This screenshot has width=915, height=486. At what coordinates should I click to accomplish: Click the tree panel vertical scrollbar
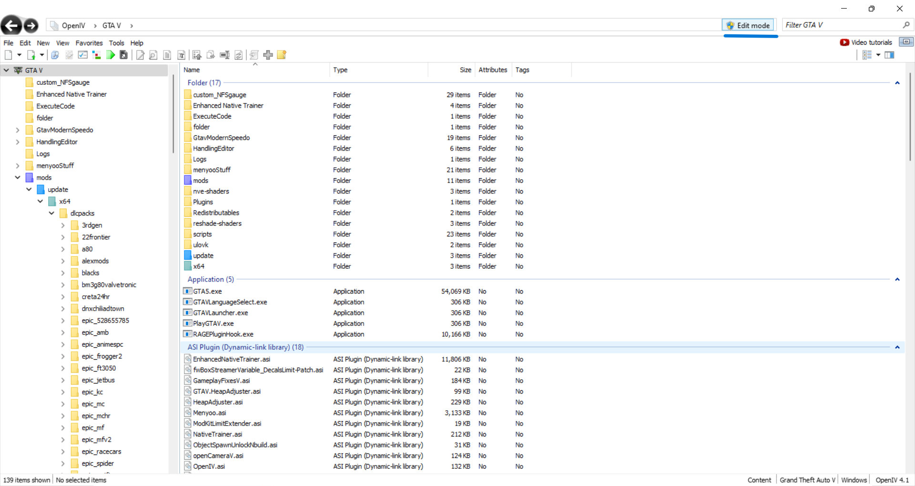[173, 114]
